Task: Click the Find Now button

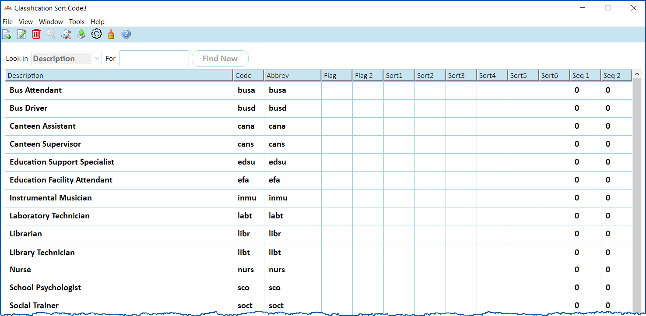Action: 220,58
